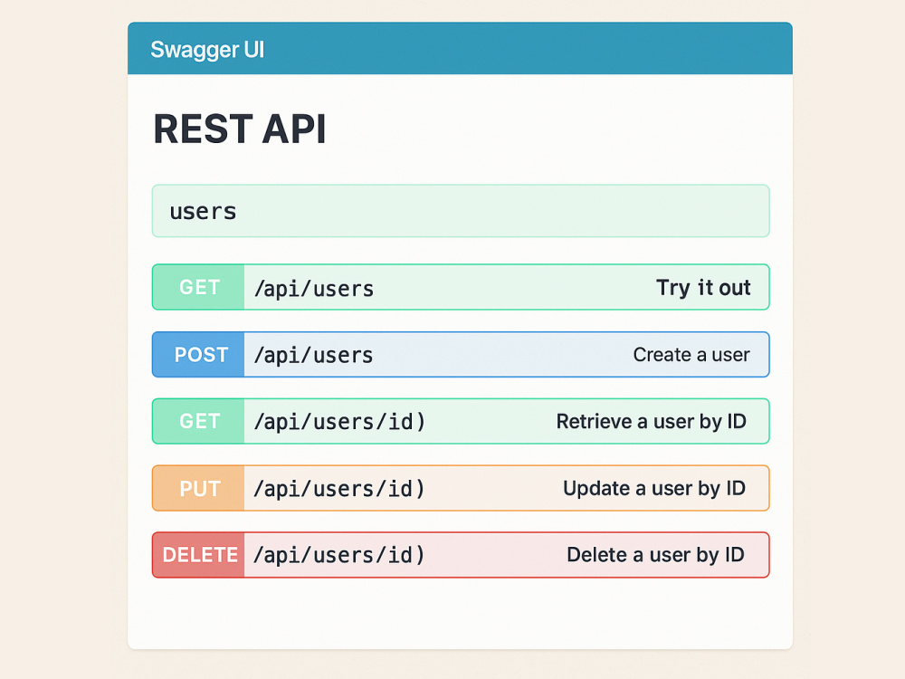Image resolution: width=905 pixels, height=679 pixels.
Task: Open the GET /api/users path
Action: pos(314,288)
